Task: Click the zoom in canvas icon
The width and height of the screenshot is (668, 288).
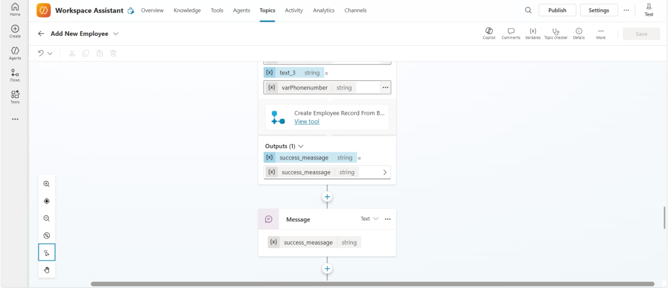Action: 46,184
